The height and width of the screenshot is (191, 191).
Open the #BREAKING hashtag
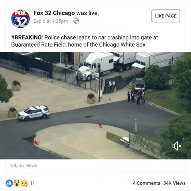pos(26,37)
